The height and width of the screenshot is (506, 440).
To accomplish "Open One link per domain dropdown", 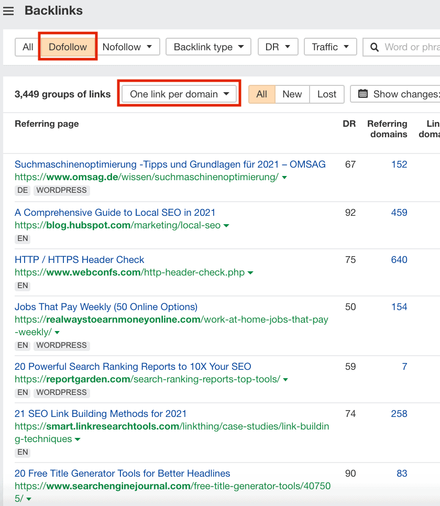I will click(x=180, y=94).
